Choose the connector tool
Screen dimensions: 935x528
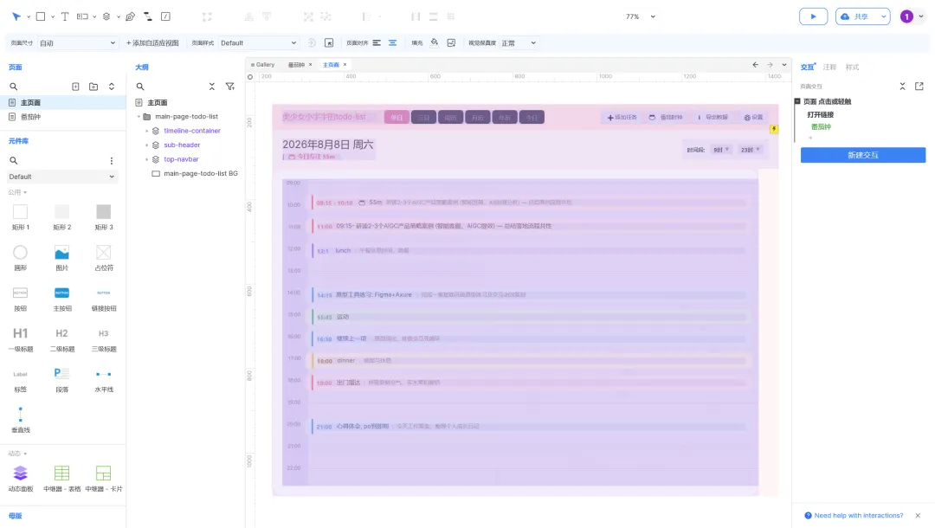point(148,16)
